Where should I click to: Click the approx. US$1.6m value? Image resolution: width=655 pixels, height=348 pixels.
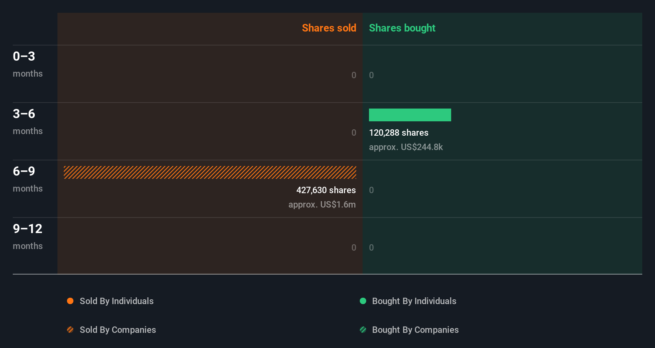tap(322, 205)
